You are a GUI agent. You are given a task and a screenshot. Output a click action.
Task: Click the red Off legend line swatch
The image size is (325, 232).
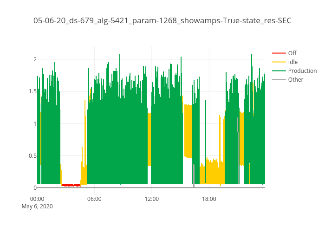279,53
